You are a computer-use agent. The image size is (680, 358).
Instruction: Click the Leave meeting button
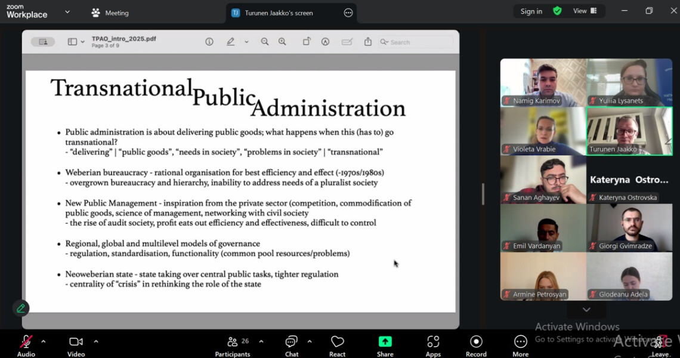(x=660, y=345)
